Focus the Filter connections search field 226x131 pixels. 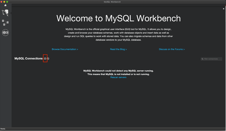tap(212, 59)
